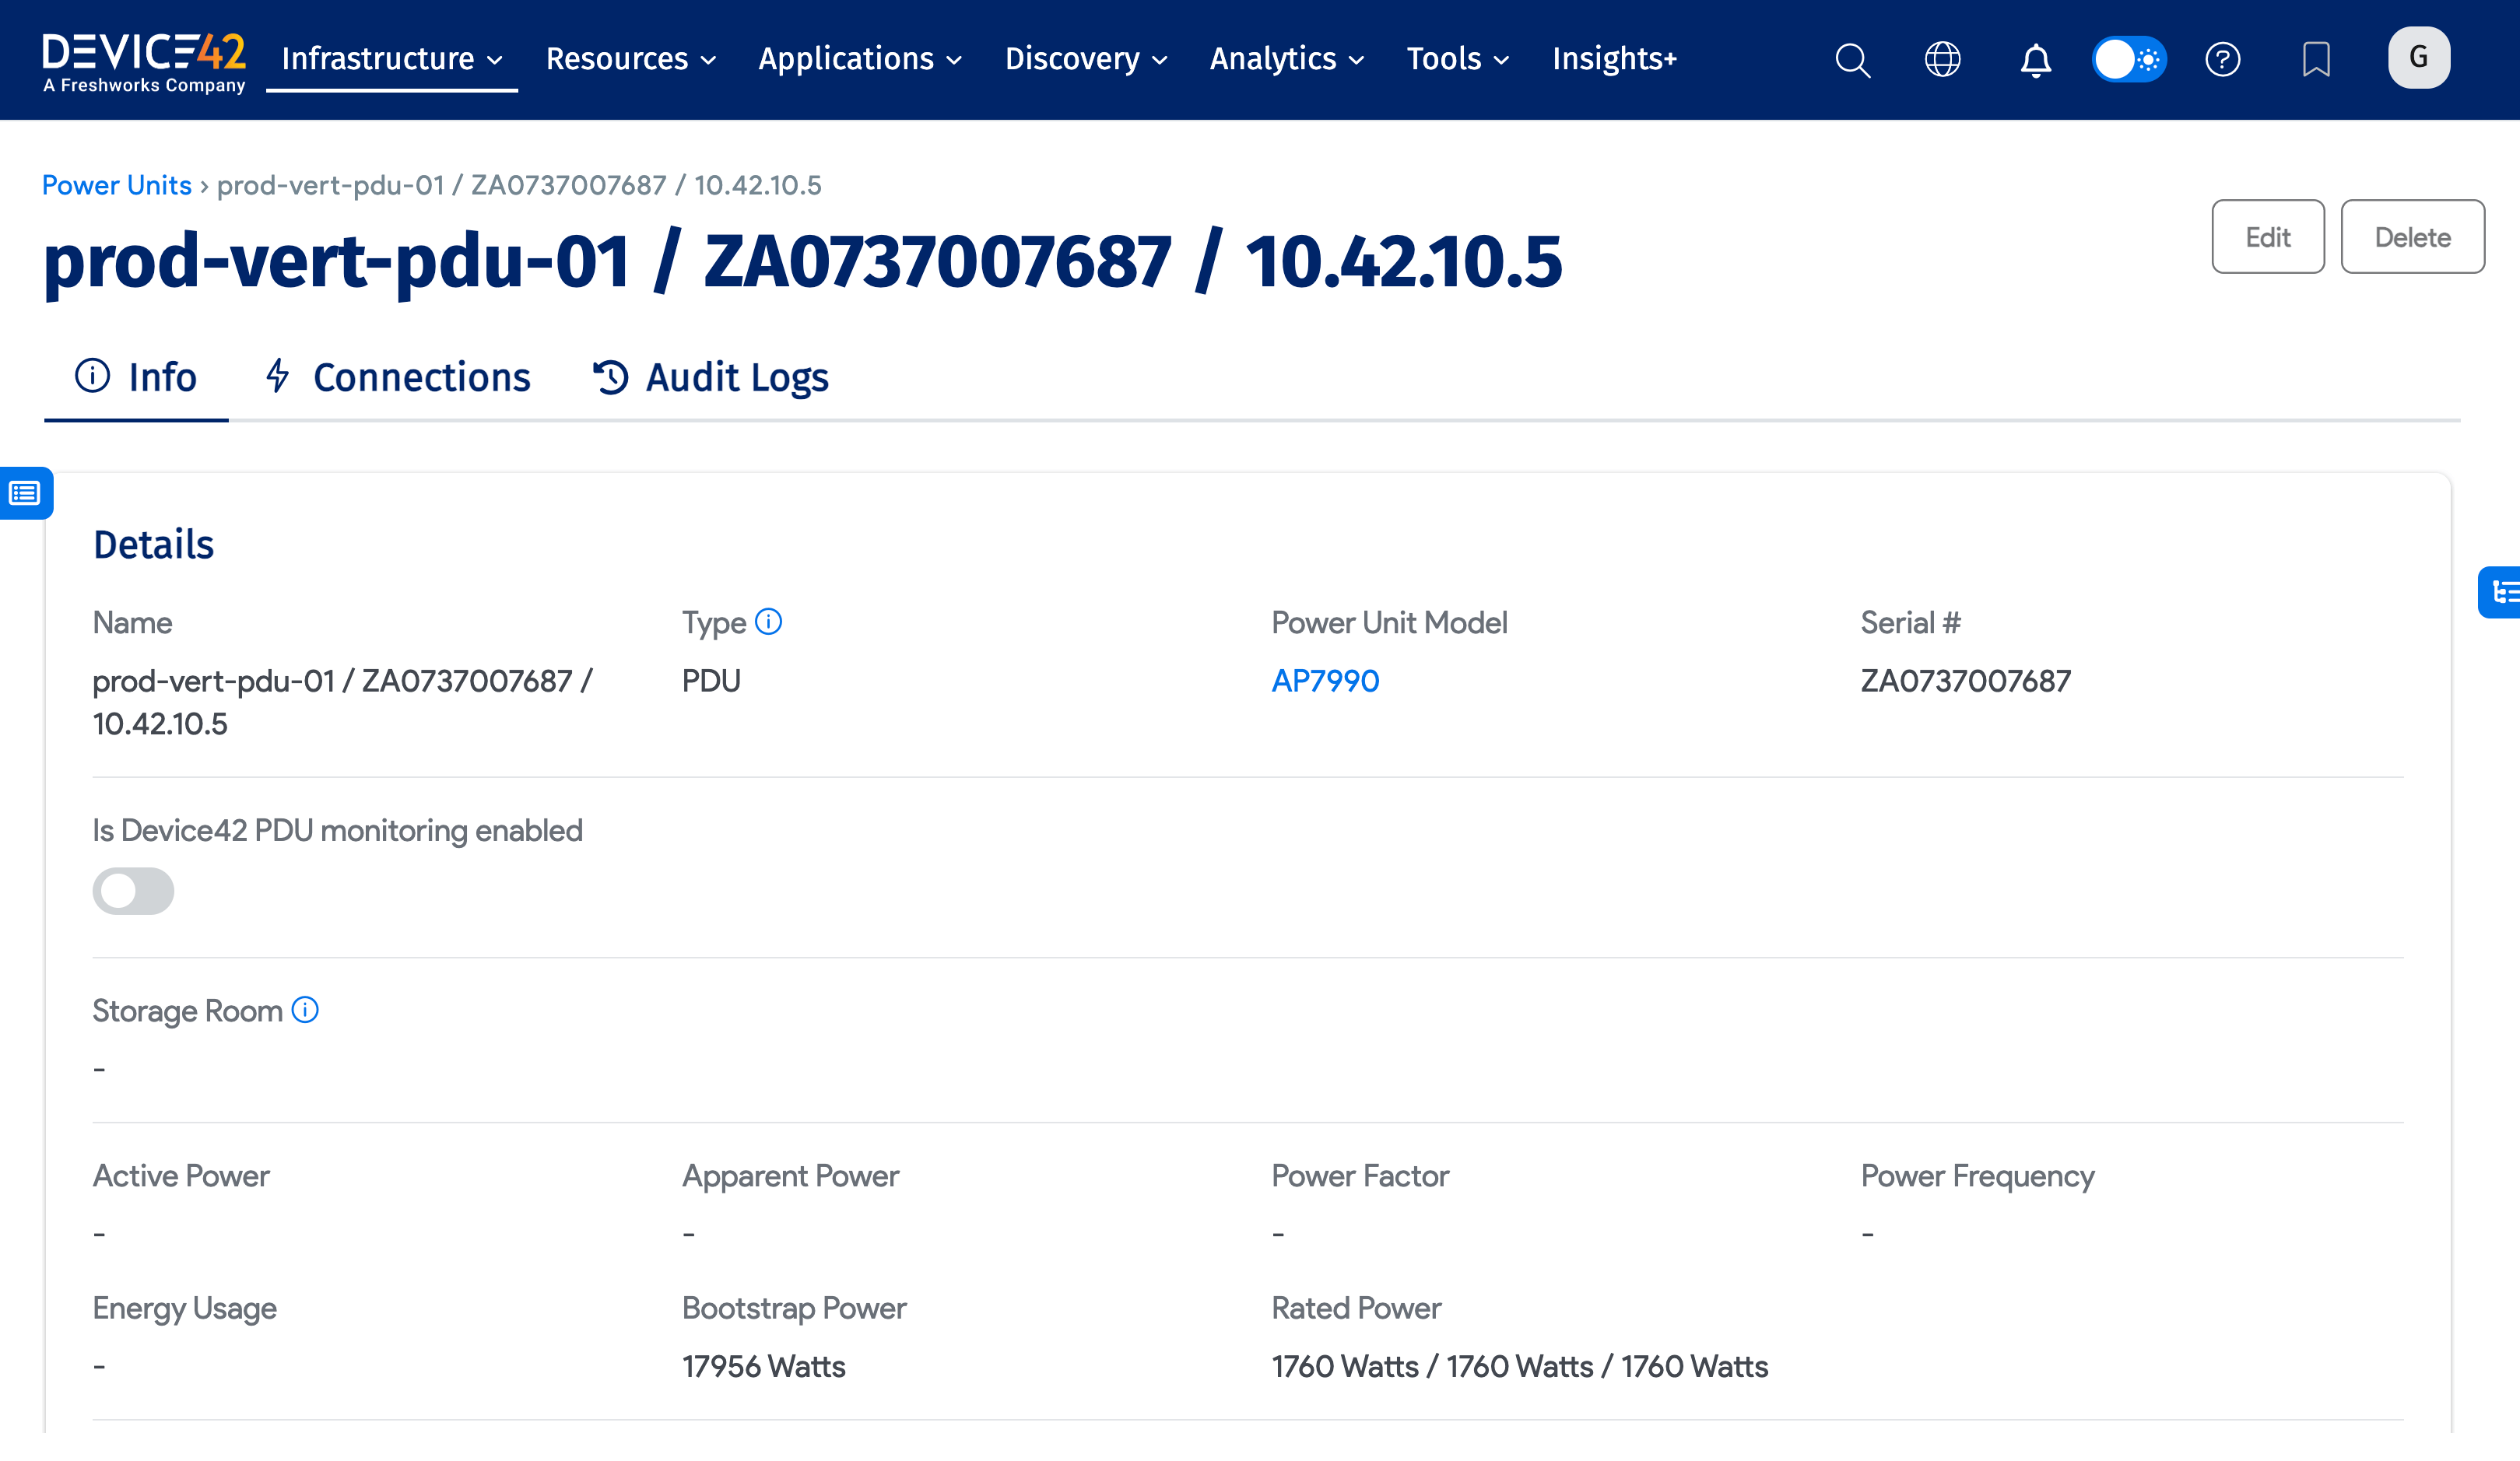Screen dimensions: 2520x1461
Task: Click the help question mark icon
Action: 2222,60
